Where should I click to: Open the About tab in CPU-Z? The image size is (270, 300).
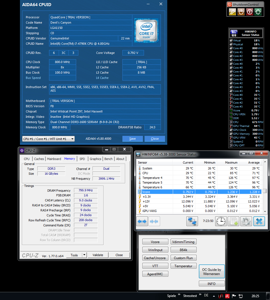[x=120, y=159]
